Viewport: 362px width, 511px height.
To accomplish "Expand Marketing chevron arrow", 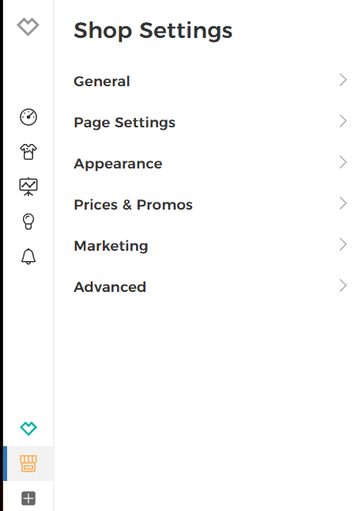I will click(343, 244).
